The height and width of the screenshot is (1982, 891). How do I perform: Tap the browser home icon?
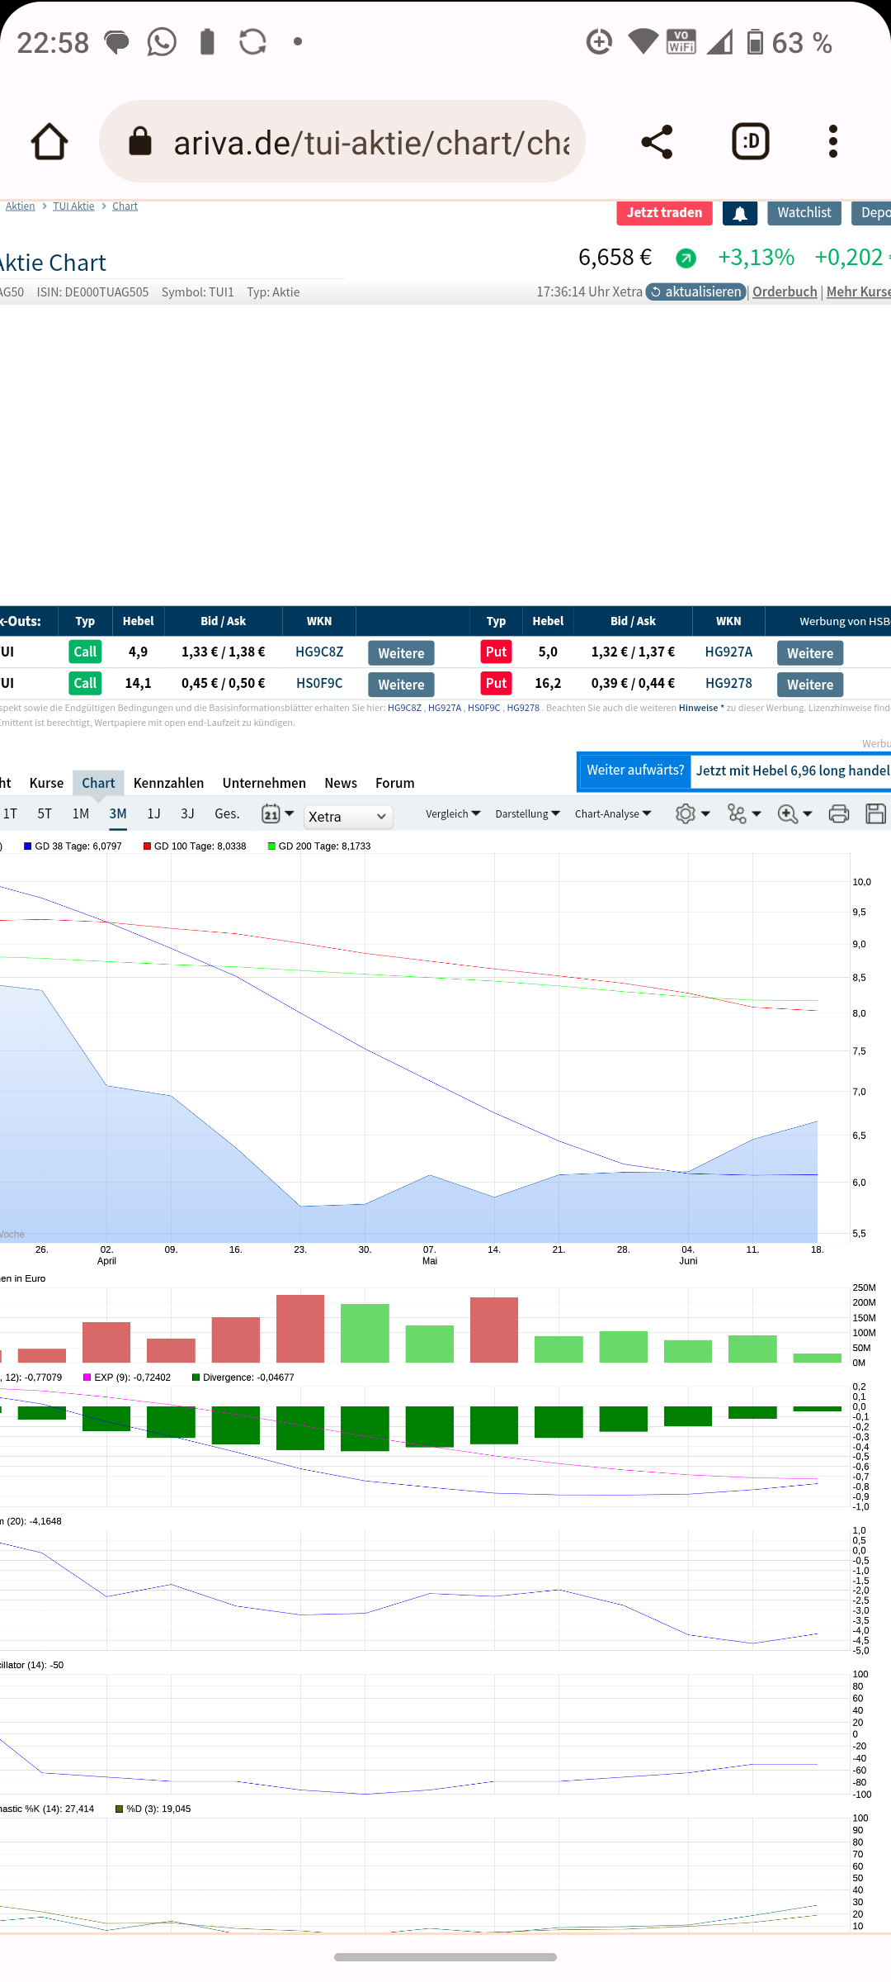(x=49, y=141)
